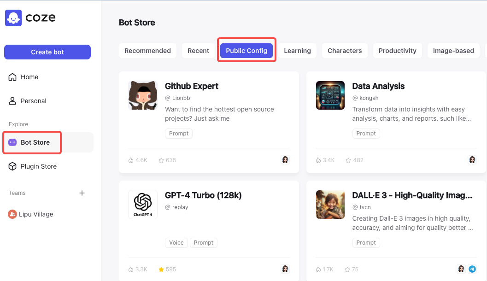Open the Data Analysis bot thumbnail

[330, 95]
